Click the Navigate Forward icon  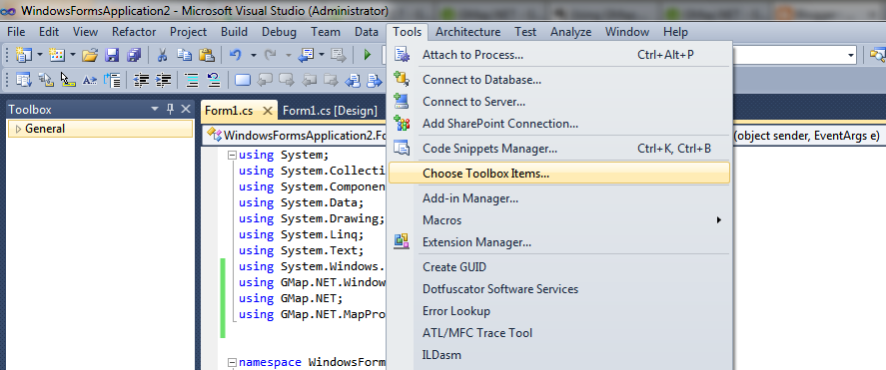coord(339,55)
